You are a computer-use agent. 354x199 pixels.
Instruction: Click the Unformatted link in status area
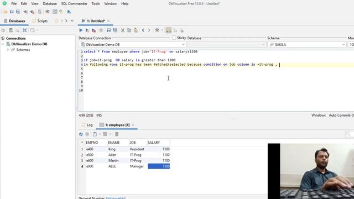click(116, 198)
